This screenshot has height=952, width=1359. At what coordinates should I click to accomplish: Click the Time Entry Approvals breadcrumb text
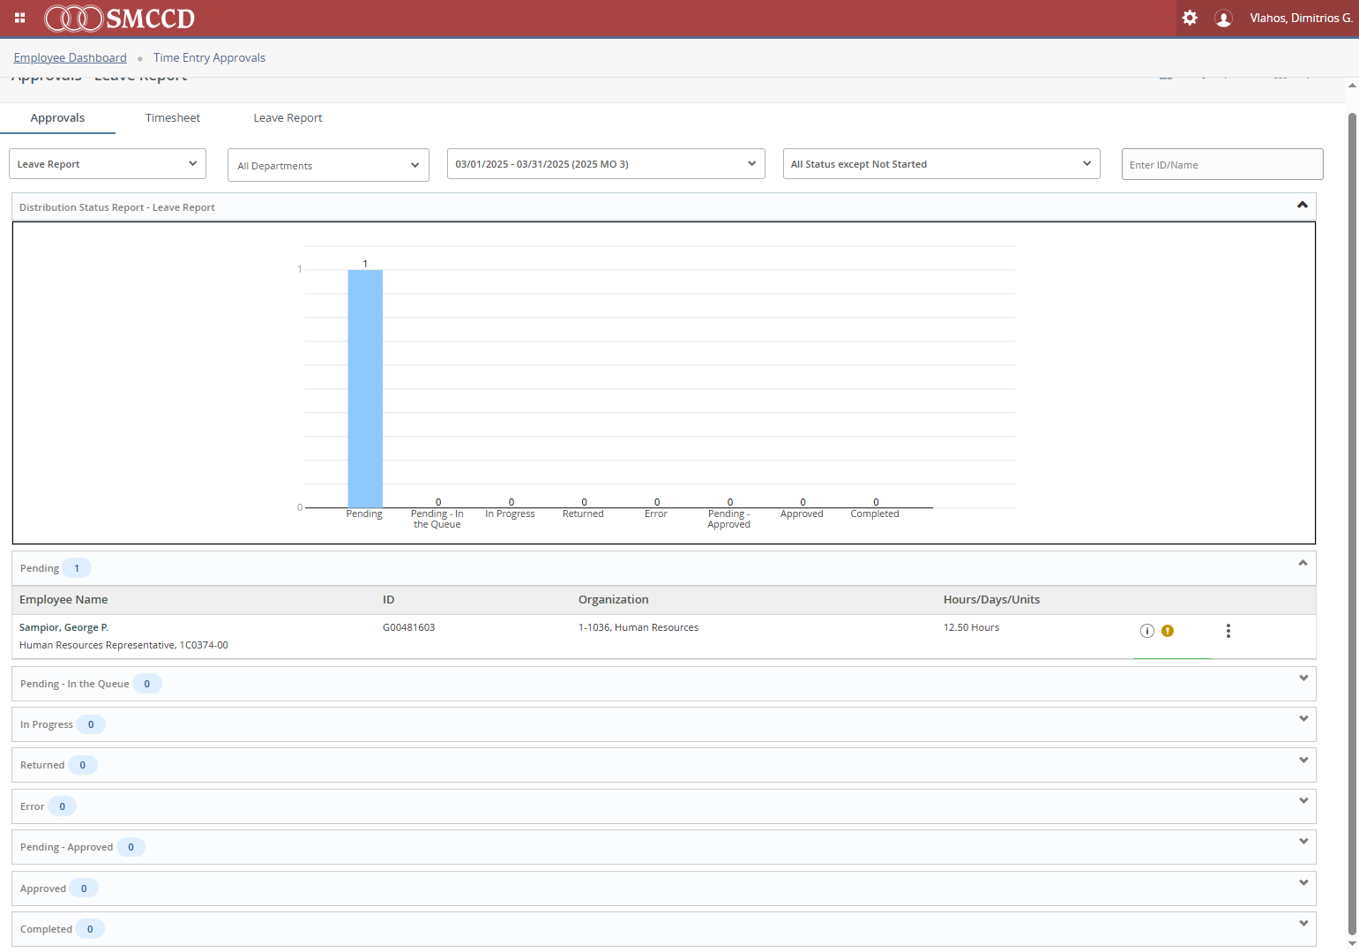(209, 58)
